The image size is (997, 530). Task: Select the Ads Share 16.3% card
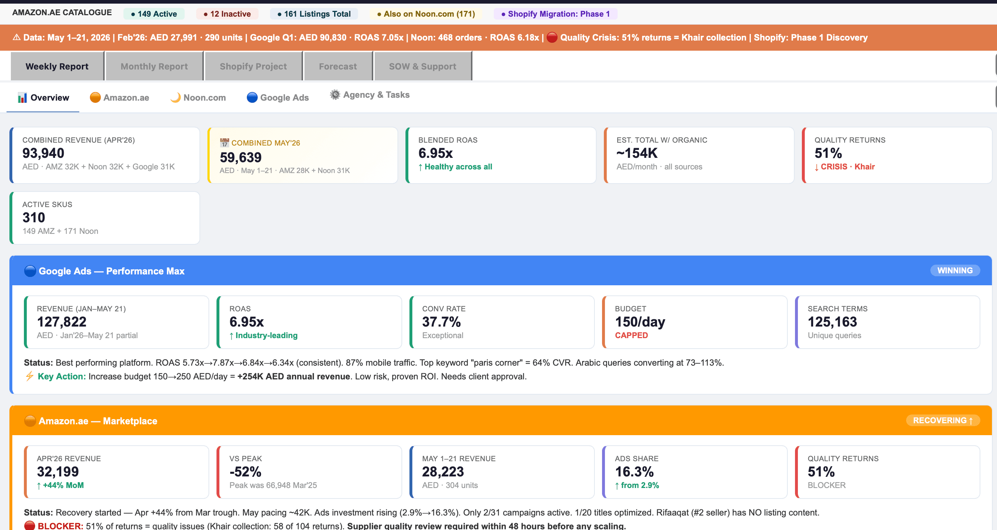[695, 472]
